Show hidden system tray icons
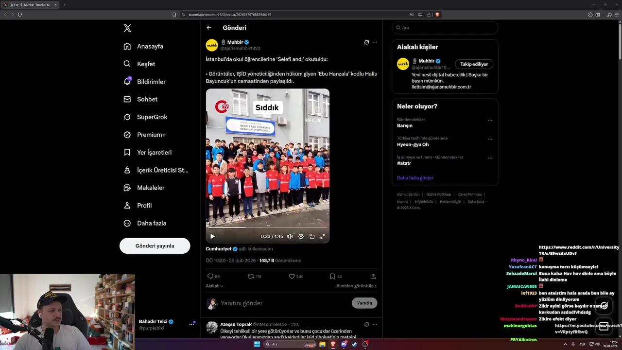Screen dimensions: 622x350 (565, 344)
